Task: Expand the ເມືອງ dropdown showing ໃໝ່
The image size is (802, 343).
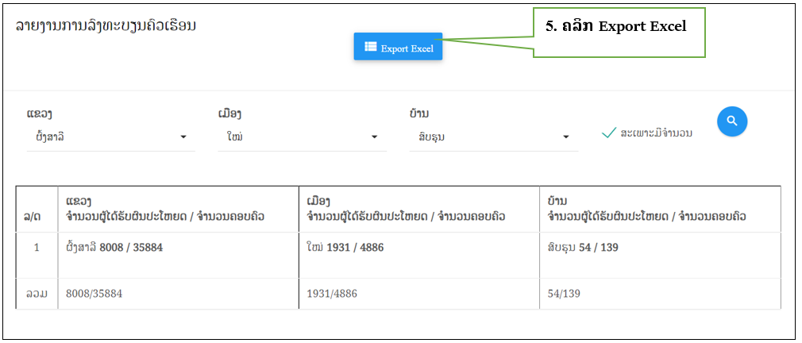Action: (301, 137)
